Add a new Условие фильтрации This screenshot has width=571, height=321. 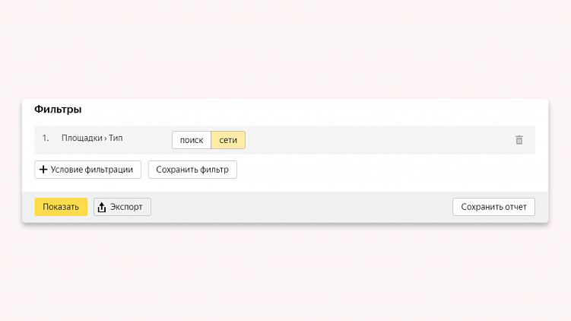88,170
